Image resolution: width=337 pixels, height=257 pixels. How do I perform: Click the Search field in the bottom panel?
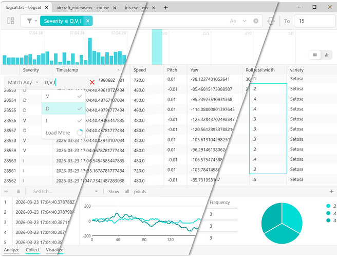pyautogui.click(x=51, y=191)
